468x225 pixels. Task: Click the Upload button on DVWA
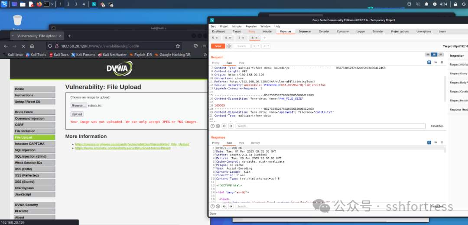[77, 114]
